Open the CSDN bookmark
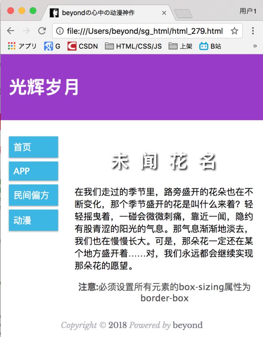Screen dimensions: 263x337 tap(83, 46)
